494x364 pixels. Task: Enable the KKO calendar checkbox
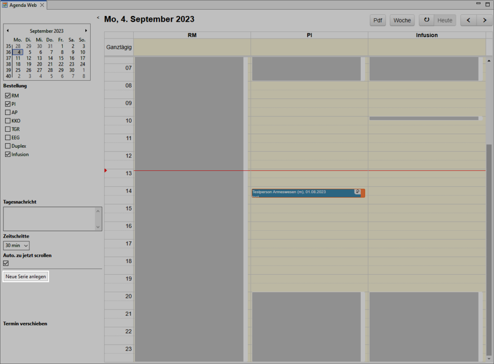(7, 121)
